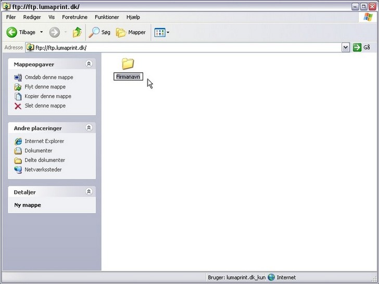The image size is (379, 284).
Task: Open the Funktioner menu
Action: 107,17
